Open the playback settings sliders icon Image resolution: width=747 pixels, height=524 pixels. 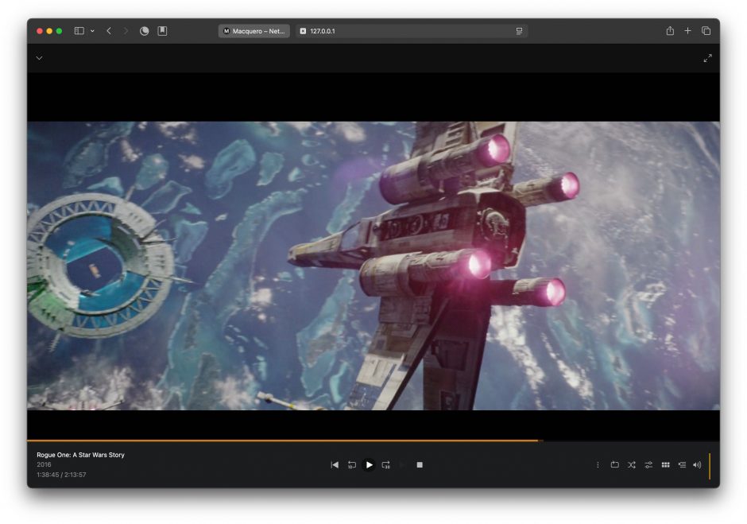(648, 465)
